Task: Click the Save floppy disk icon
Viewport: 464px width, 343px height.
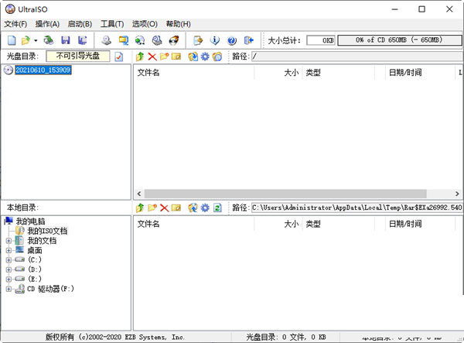Action: pos(66,39)
